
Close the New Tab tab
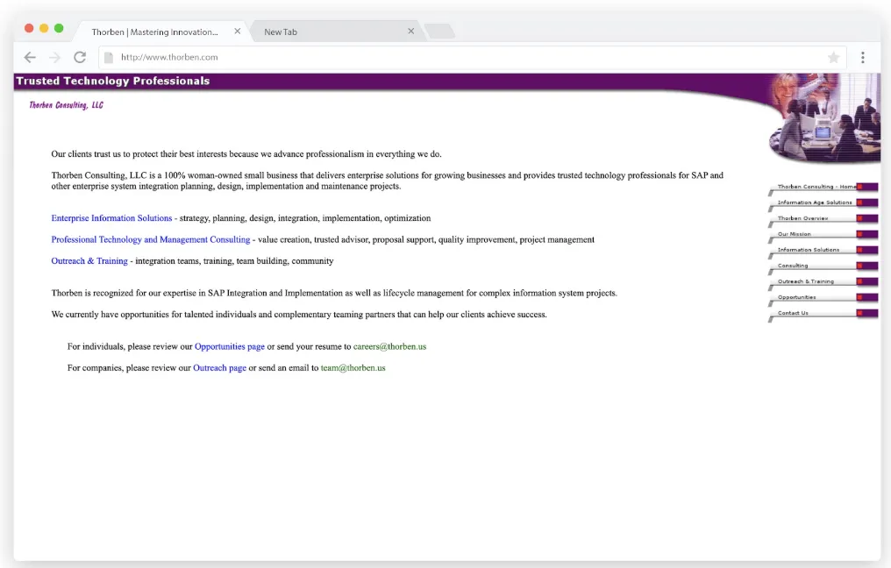pos(410,32)
